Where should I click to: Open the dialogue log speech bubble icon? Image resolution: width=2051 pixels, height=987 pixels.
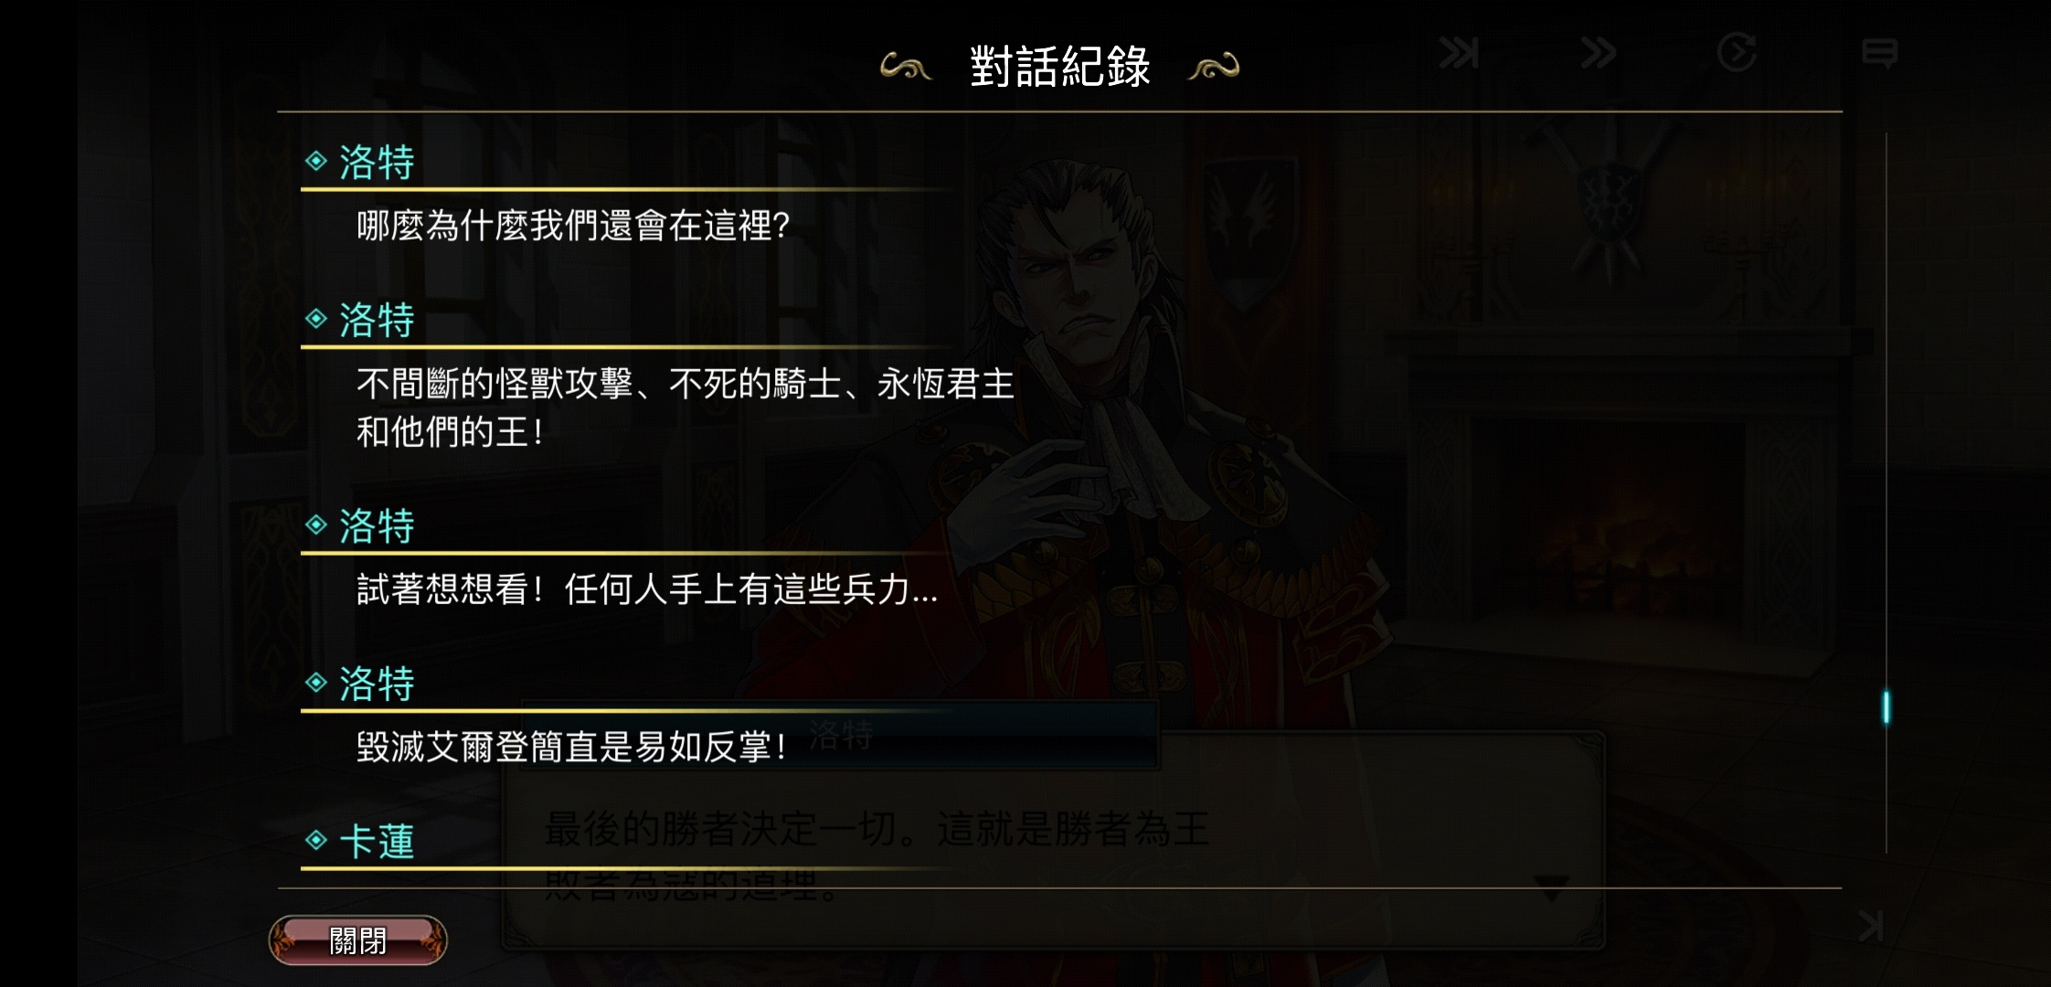coord(1879,54)
